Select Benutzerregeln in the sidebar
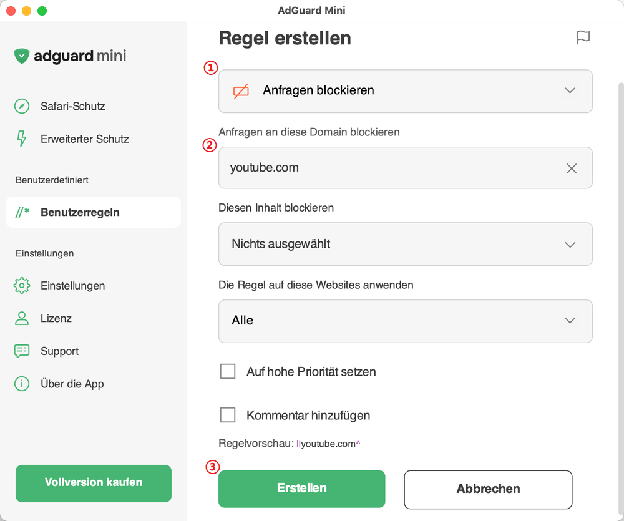624x521 pixels. [94, 212]
